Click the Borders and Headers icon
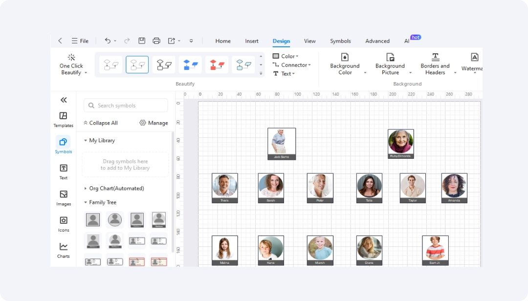Viewport: 528px width, 301px height. pyautogui.click(x=435, y=57)
